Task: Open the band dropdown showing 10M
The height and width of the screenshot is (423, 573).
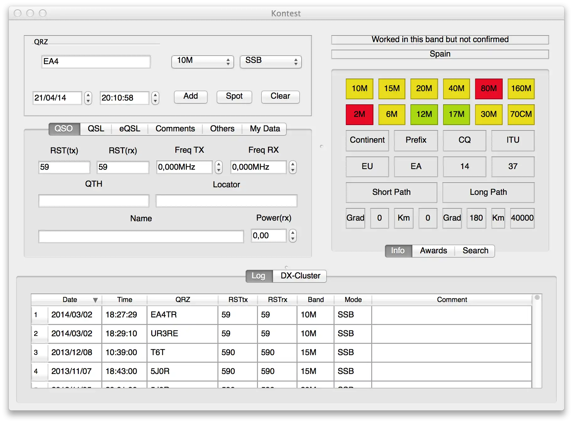Action: click(202, 61)
